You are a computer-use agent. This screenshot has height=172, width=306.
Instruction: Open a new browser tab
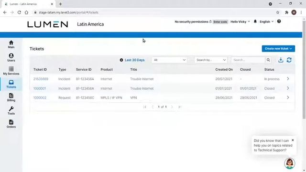[61, 4]
